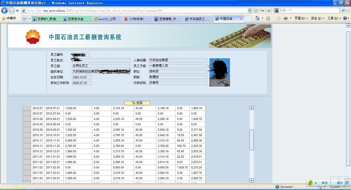Click the 356.70 value cell

click(182, 146)
